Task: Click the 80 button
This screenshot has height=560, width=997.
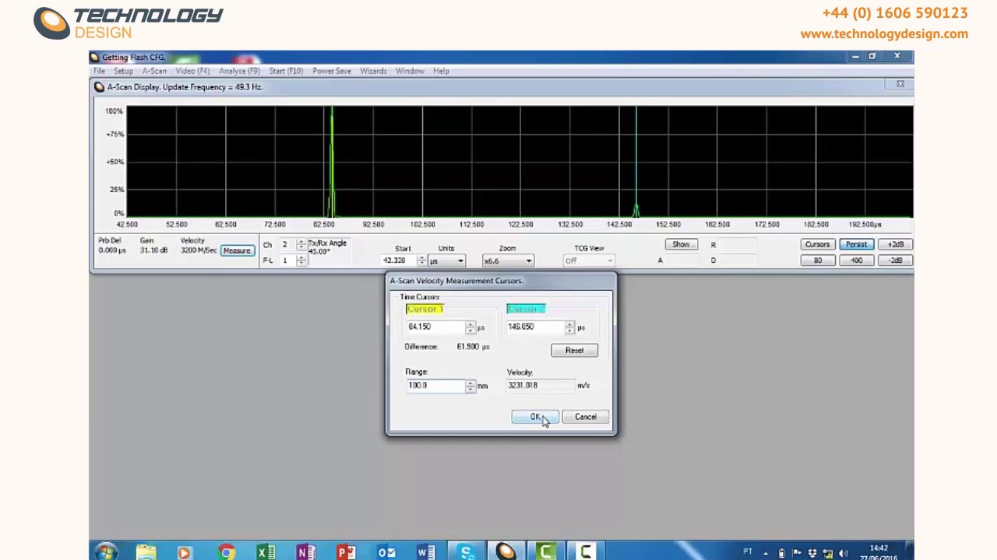Action: pos(817,261)
